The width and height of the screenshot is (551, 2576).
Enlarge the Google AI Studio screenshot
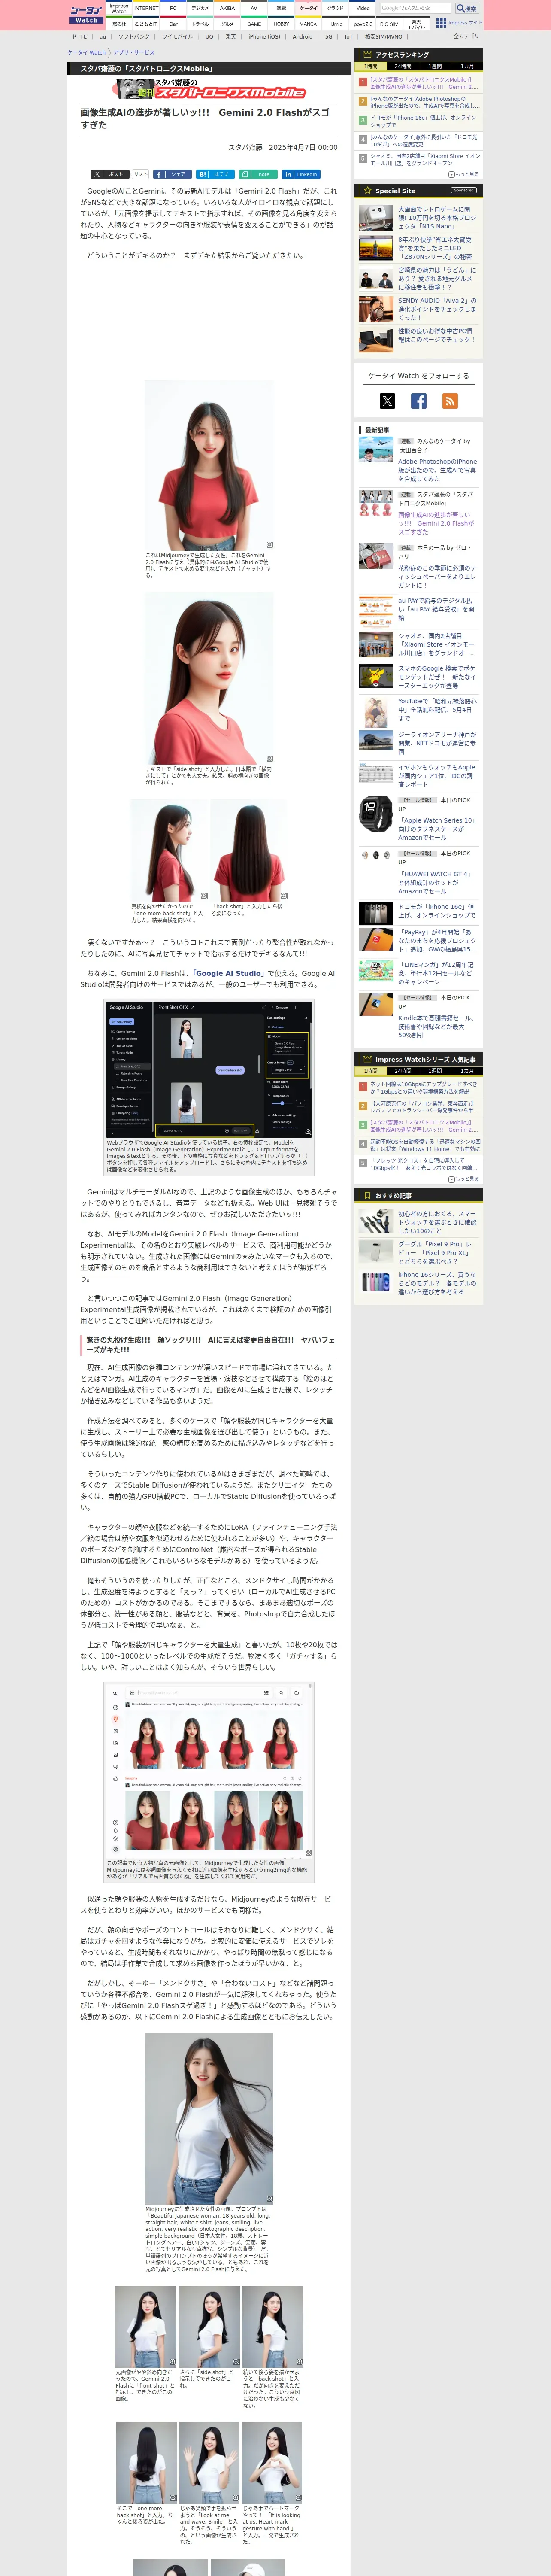click(209, 1069)
